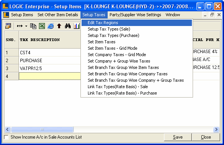Select Link Tax Types(Rate Basis) - Sale

click(x=137, y=87)
